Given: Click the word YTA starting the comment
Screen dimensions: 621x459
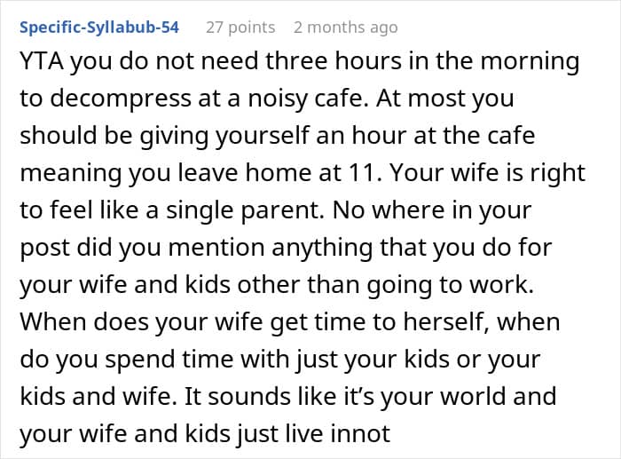Looking at the screenshot, I should (x=42, y=61).
